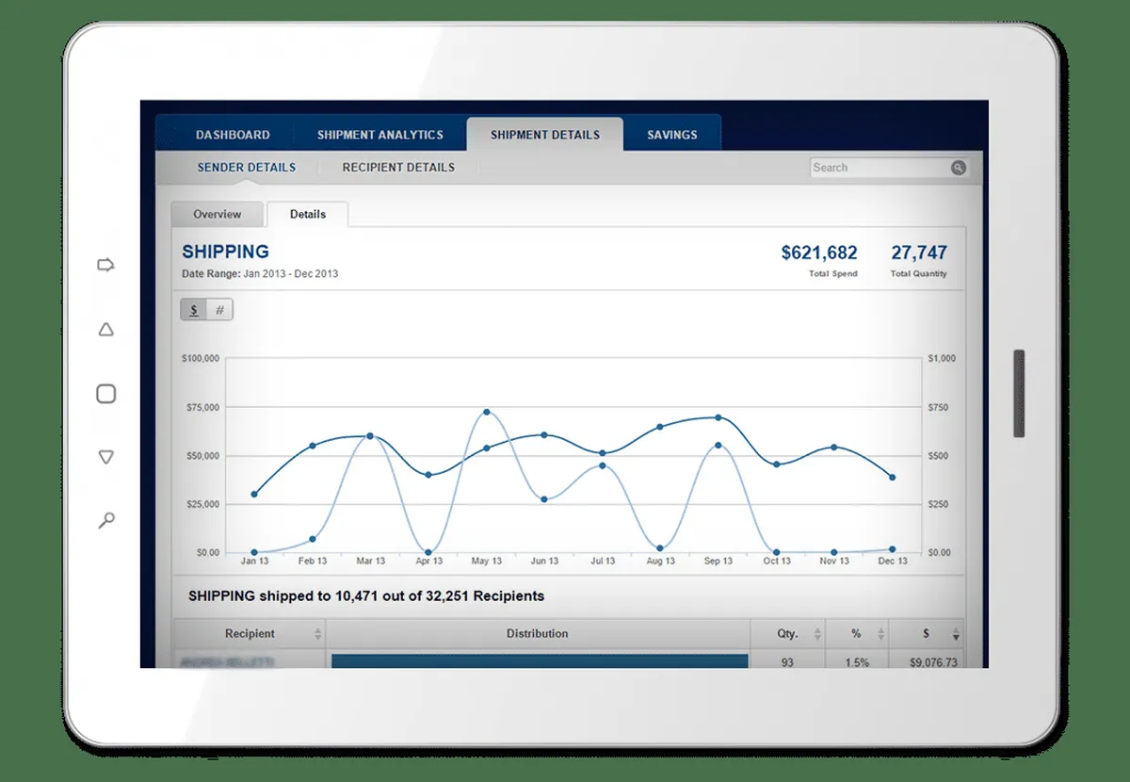Toggle chart to dollar ($) view
The height and width of the screenshot is (782, 1130).
[x=194, y=310]
